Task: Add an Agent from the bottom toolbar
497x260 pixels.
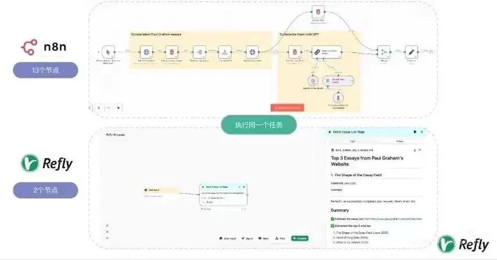Action: pyautogui.click(x=247, y=238)
